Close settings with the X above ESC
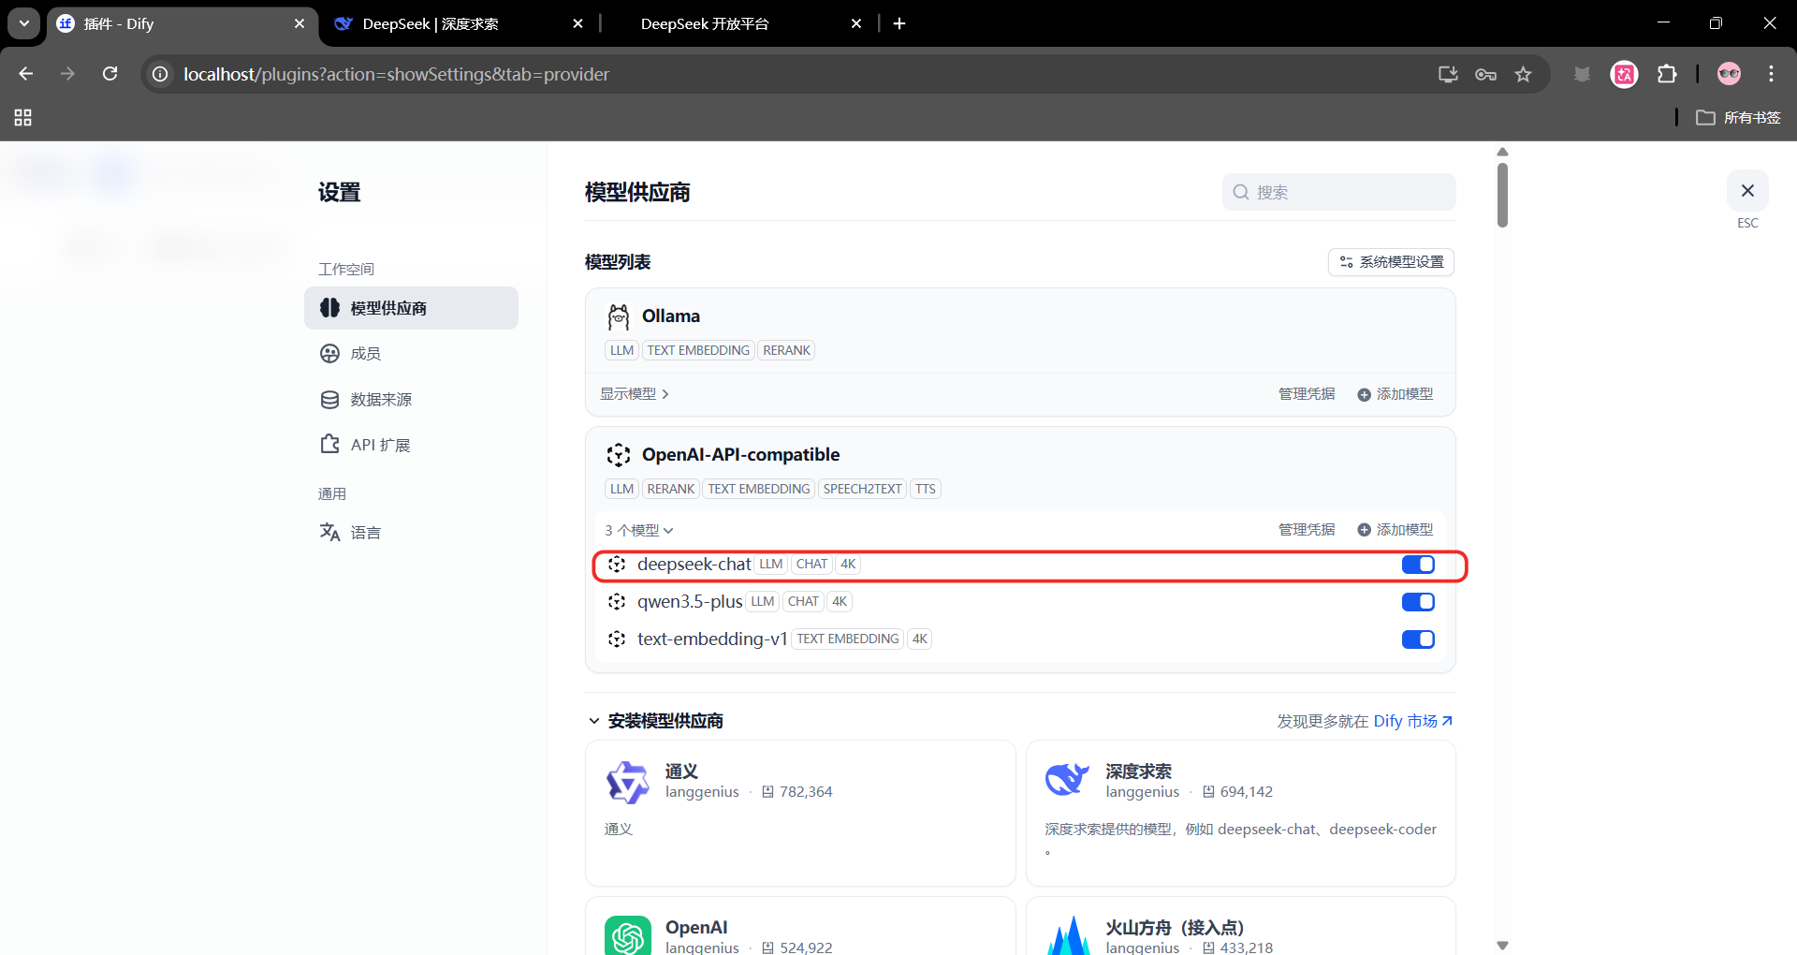This screenshot has width=1797, height=955. pyautogui.click(x=1747, y=191)
